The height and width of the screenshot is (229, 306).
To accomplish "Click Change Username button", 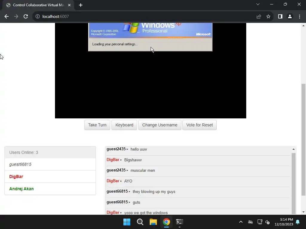I will pyautogui.click(x=160, y=125).
